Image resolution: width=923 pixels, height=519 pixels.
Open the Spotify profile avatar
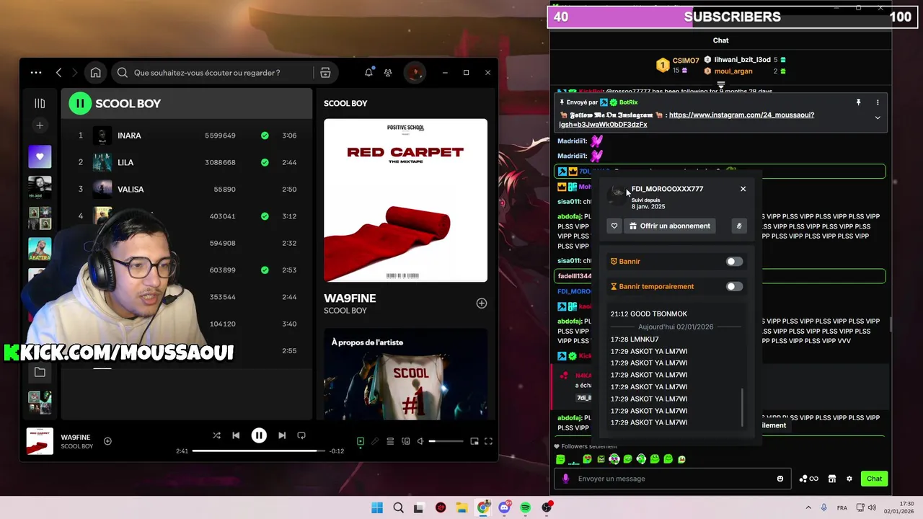(x=414, y=73)
